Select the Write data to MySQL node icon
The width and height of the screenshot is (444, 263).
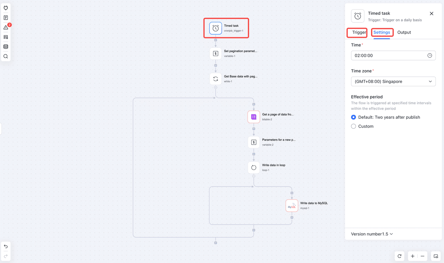click(x=292, y=205)
